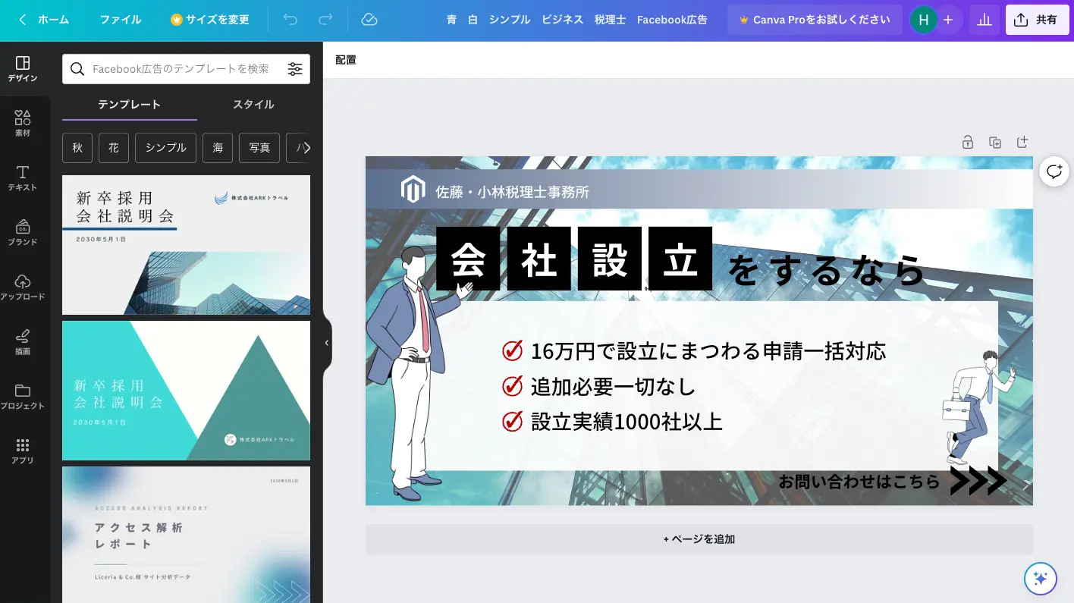
Task: Select the シンプル category chip
Action: click(x=166, y=148)
